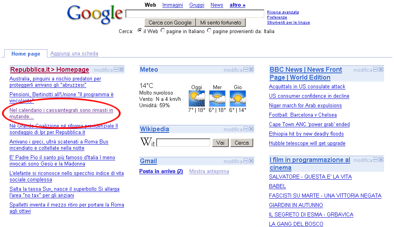Open 'L'elefante si riconosce nello specchio' article
Image resolution: width=394 pixels, height=227 pixels.
(67, 176)
